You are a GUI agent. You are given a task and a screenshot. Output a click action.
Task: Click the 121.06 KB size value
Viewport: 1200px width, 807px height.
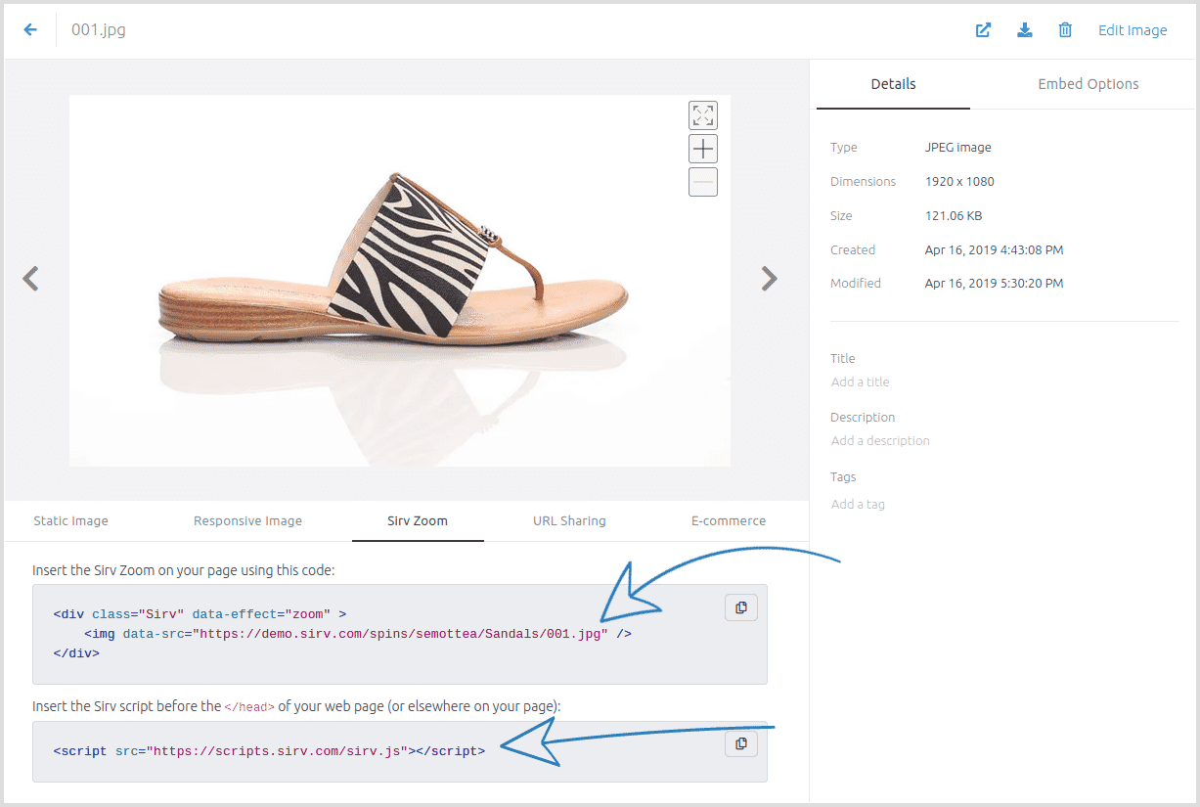[953, 216]
